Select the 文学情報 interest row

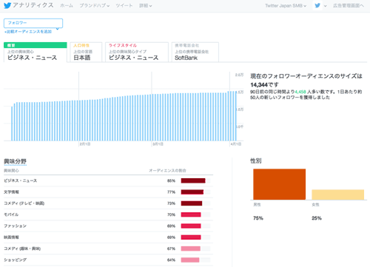pos(108,192)
